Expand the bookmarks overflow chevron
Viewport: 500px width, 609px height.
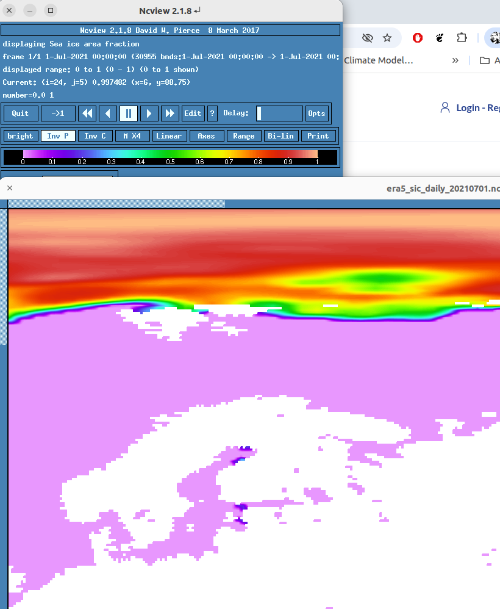pyautogui.click(x=455, y=60)
